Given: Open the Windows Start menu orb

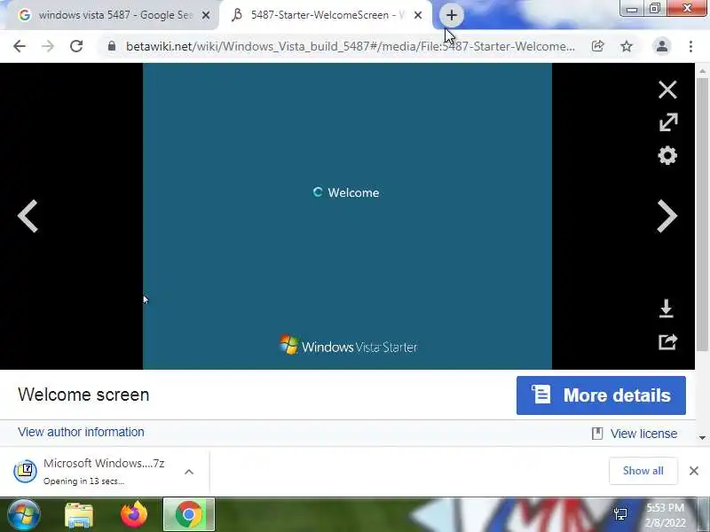Looking at the screenshot, I should [x=24, y=515].
